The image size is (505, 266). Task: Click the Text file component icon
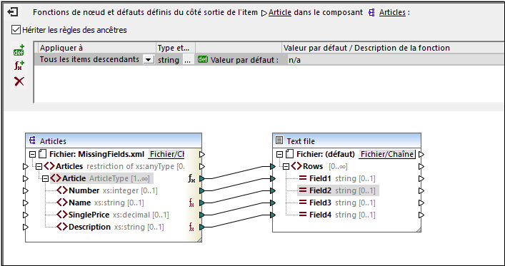point(279,141)
